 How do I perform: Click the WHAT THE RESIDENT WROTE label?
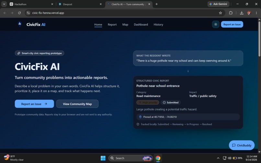tap(153, 56)
